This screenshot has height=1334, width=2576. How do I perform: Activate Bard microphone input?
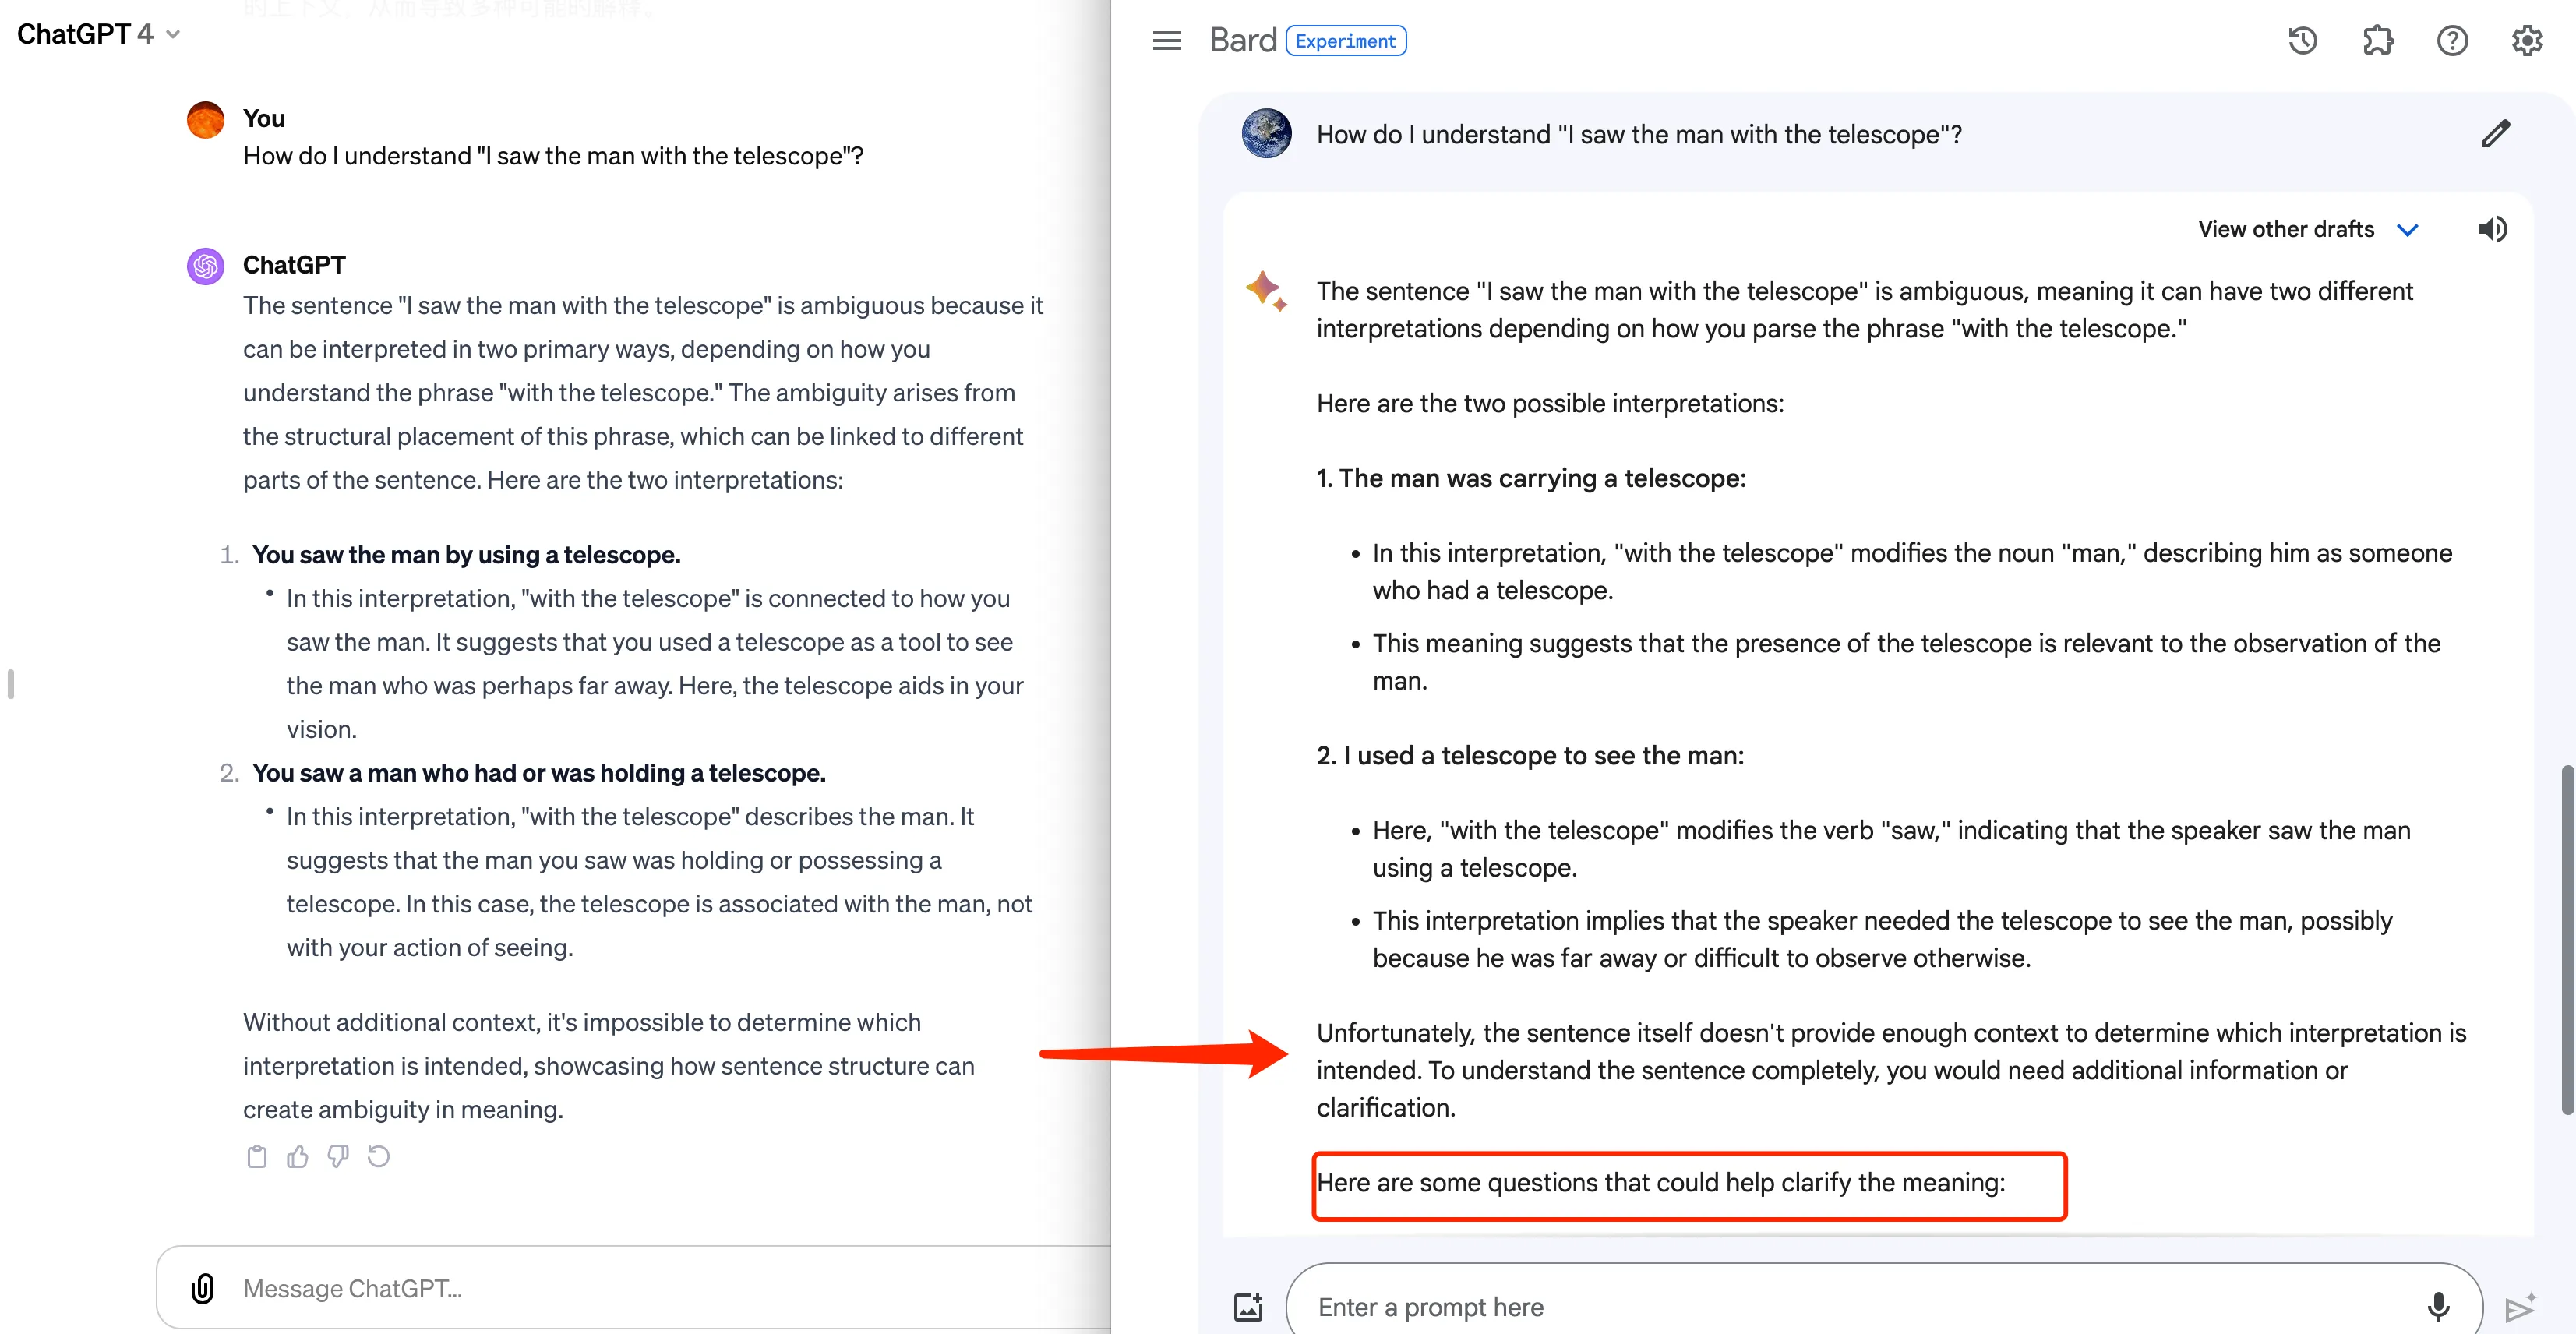pos(2438,1306)
